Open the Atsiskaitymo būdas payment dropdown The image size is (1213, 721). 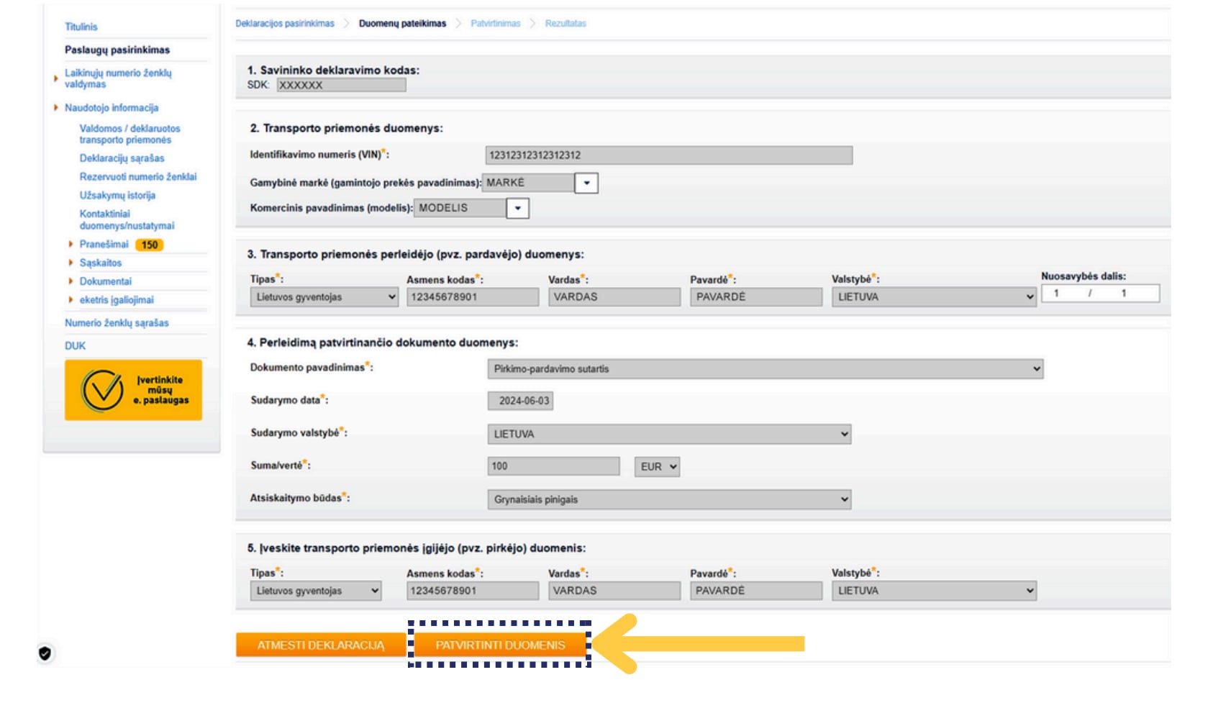pos(669,499)
